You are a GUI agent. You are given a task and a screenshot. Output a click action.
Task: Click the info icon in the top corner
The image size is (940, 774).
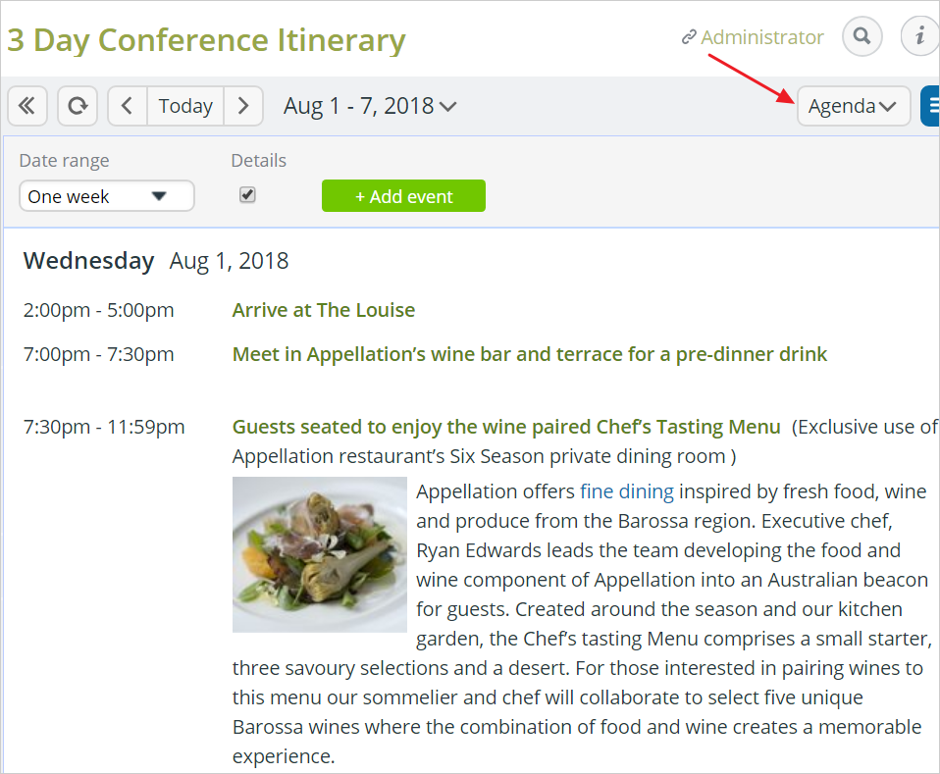click(x=920, y=36)
